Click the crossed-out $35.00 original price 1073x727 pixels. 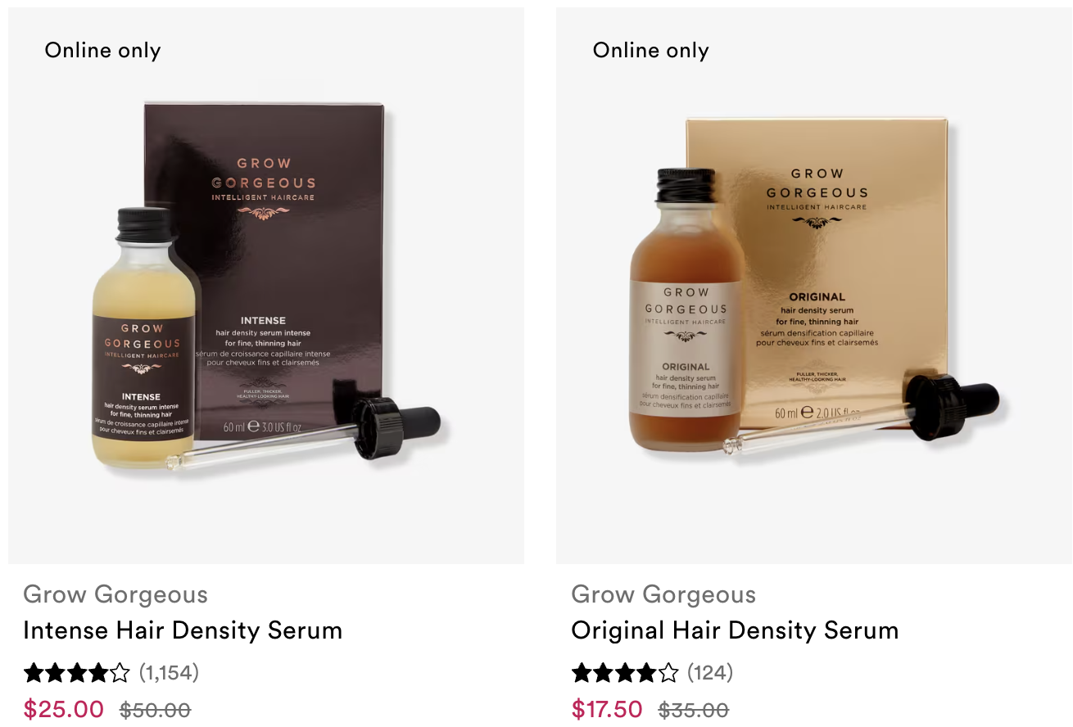coord(694,710)
